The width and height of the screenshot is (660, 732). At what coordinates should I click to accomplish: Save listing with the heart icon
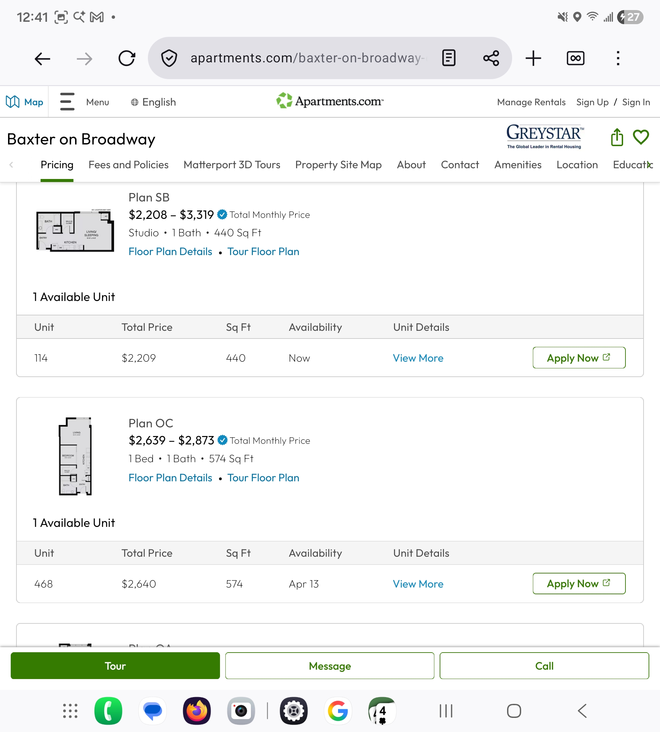641,137
